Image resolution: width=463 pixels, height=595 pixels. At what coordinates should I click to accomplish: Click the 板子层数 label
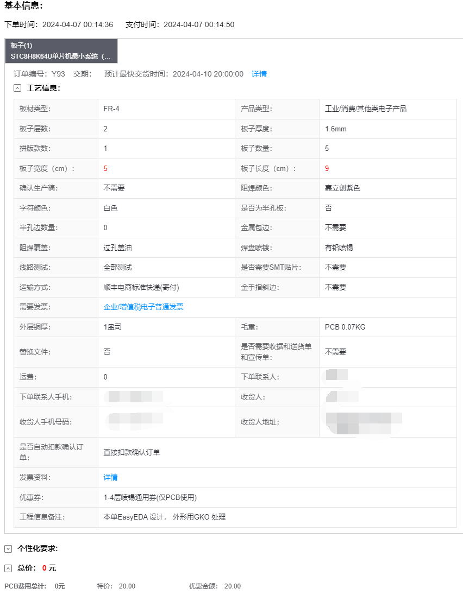(x=35, y=129)
